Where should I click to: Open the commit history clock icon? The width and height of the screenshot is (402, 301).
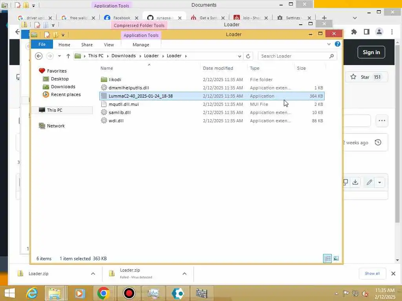pos(378,142)
